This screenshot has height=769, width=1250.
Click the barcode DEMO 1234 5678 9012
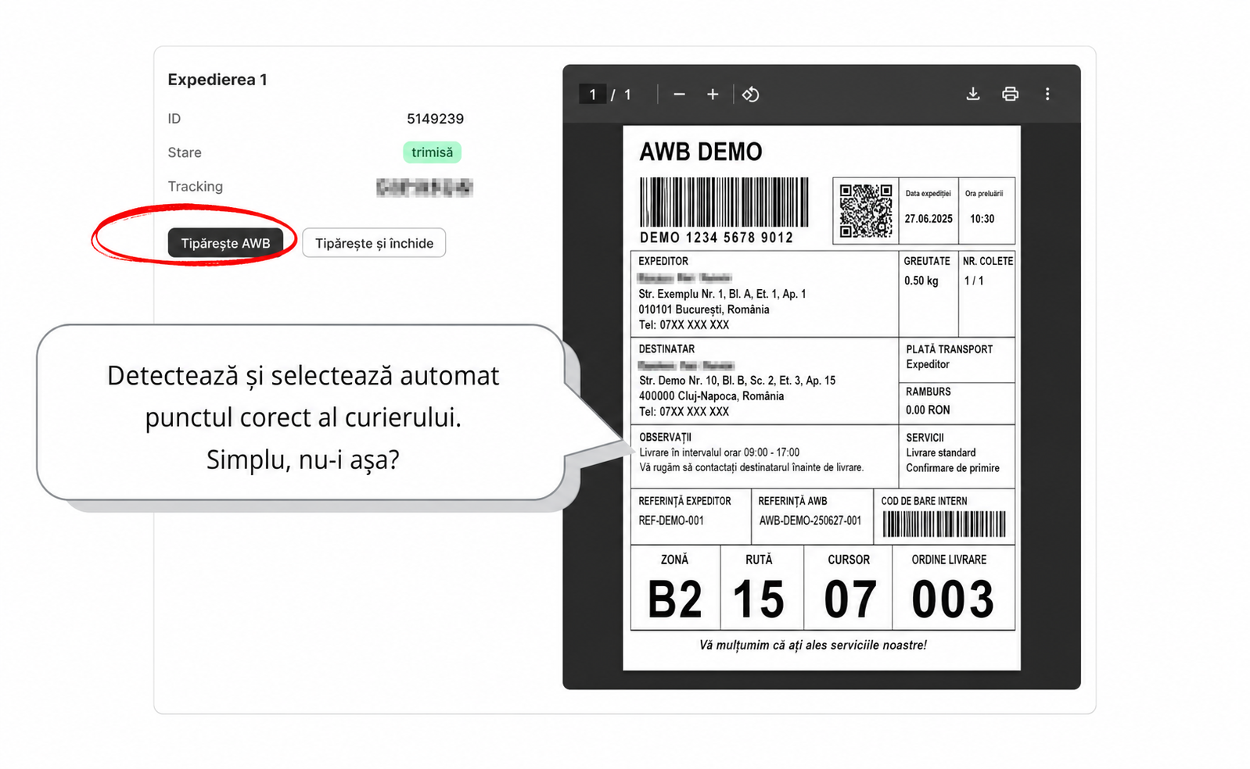tap(724, 202)
